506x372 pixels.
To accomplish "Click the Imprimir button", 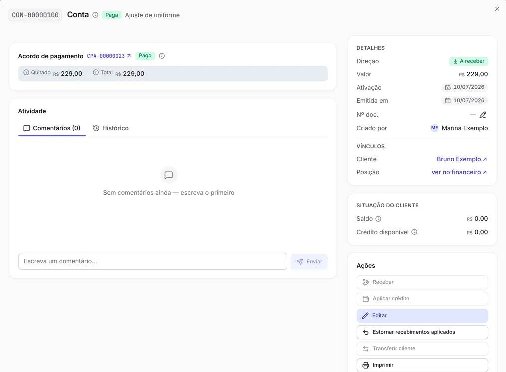I will coord(422,365).
